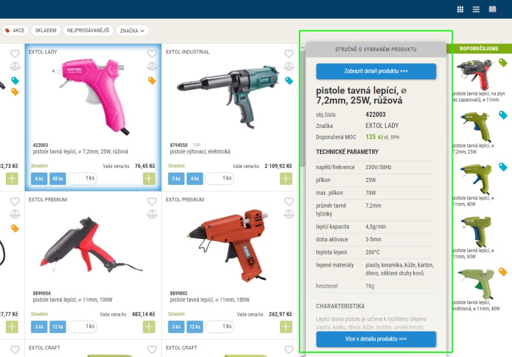
Task: Click 'Zobrazit detail produktu >>>' button
Action: point(376,71)
